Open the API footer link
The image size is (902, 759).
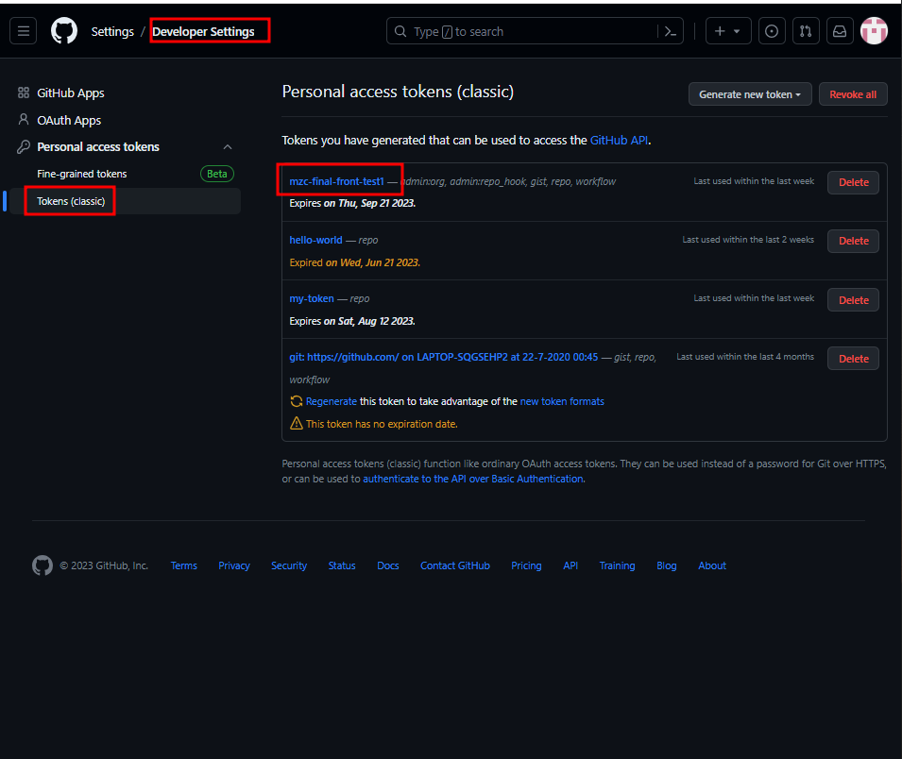(x=570, y=565)
